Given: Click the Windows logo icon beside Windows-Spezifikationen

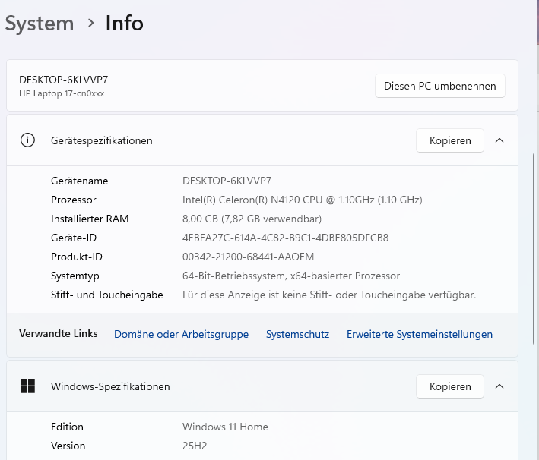Looking at the screenshot, I should pyautogui.click(x=27, y=386).
